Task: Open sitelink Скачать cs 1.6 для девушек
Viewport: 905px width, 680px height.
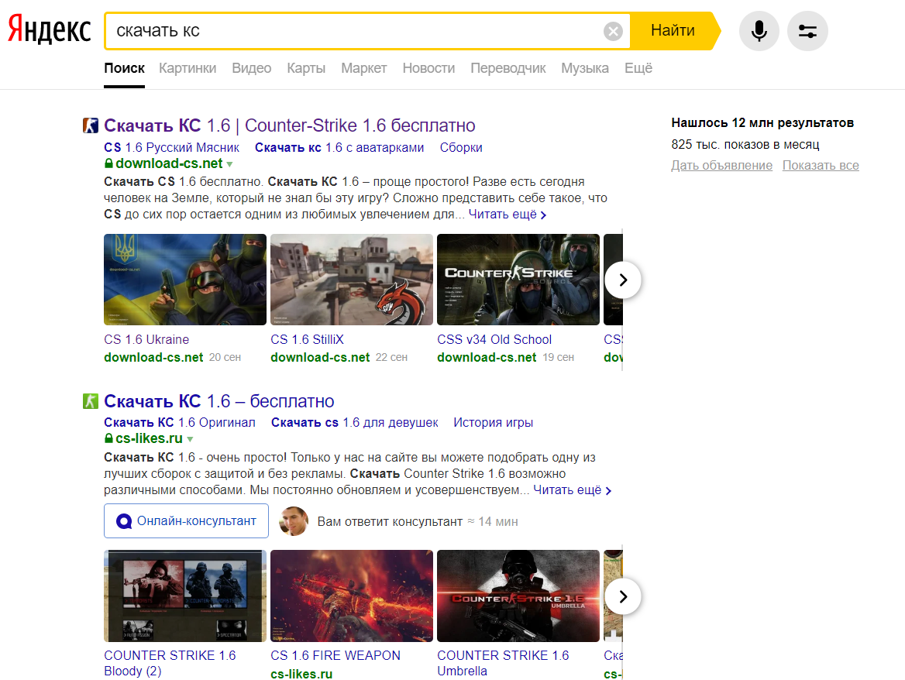Action: (354, 423)
